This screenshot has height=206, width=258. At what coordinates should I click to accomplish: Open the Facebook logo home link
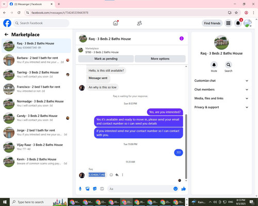point(7,23)
